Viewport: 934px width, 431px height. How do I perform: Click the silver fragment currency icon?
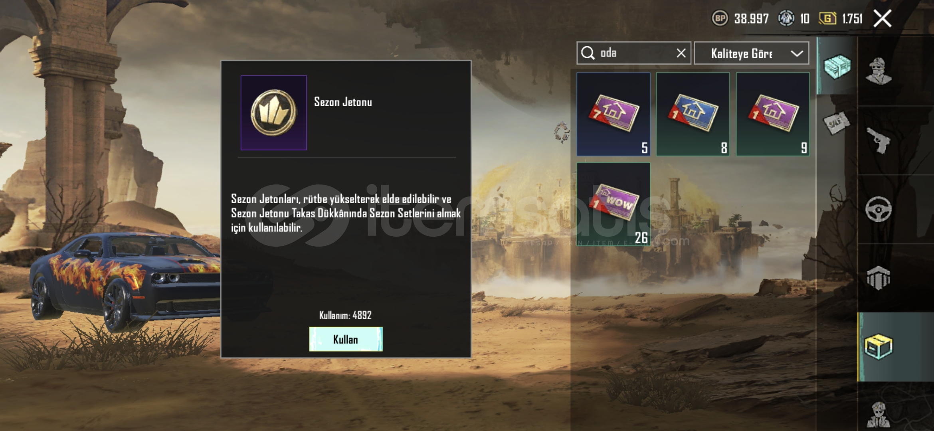point(786,18)
